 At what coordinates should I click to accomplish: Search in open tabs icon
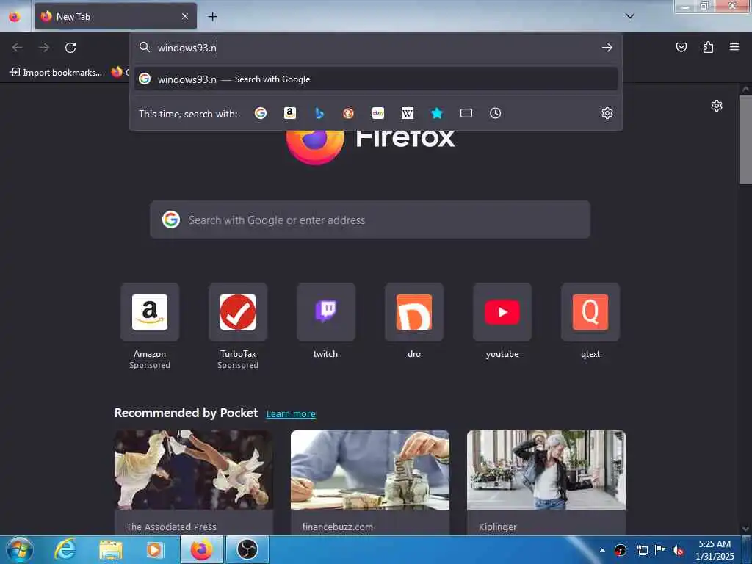[x=466, y=113]
